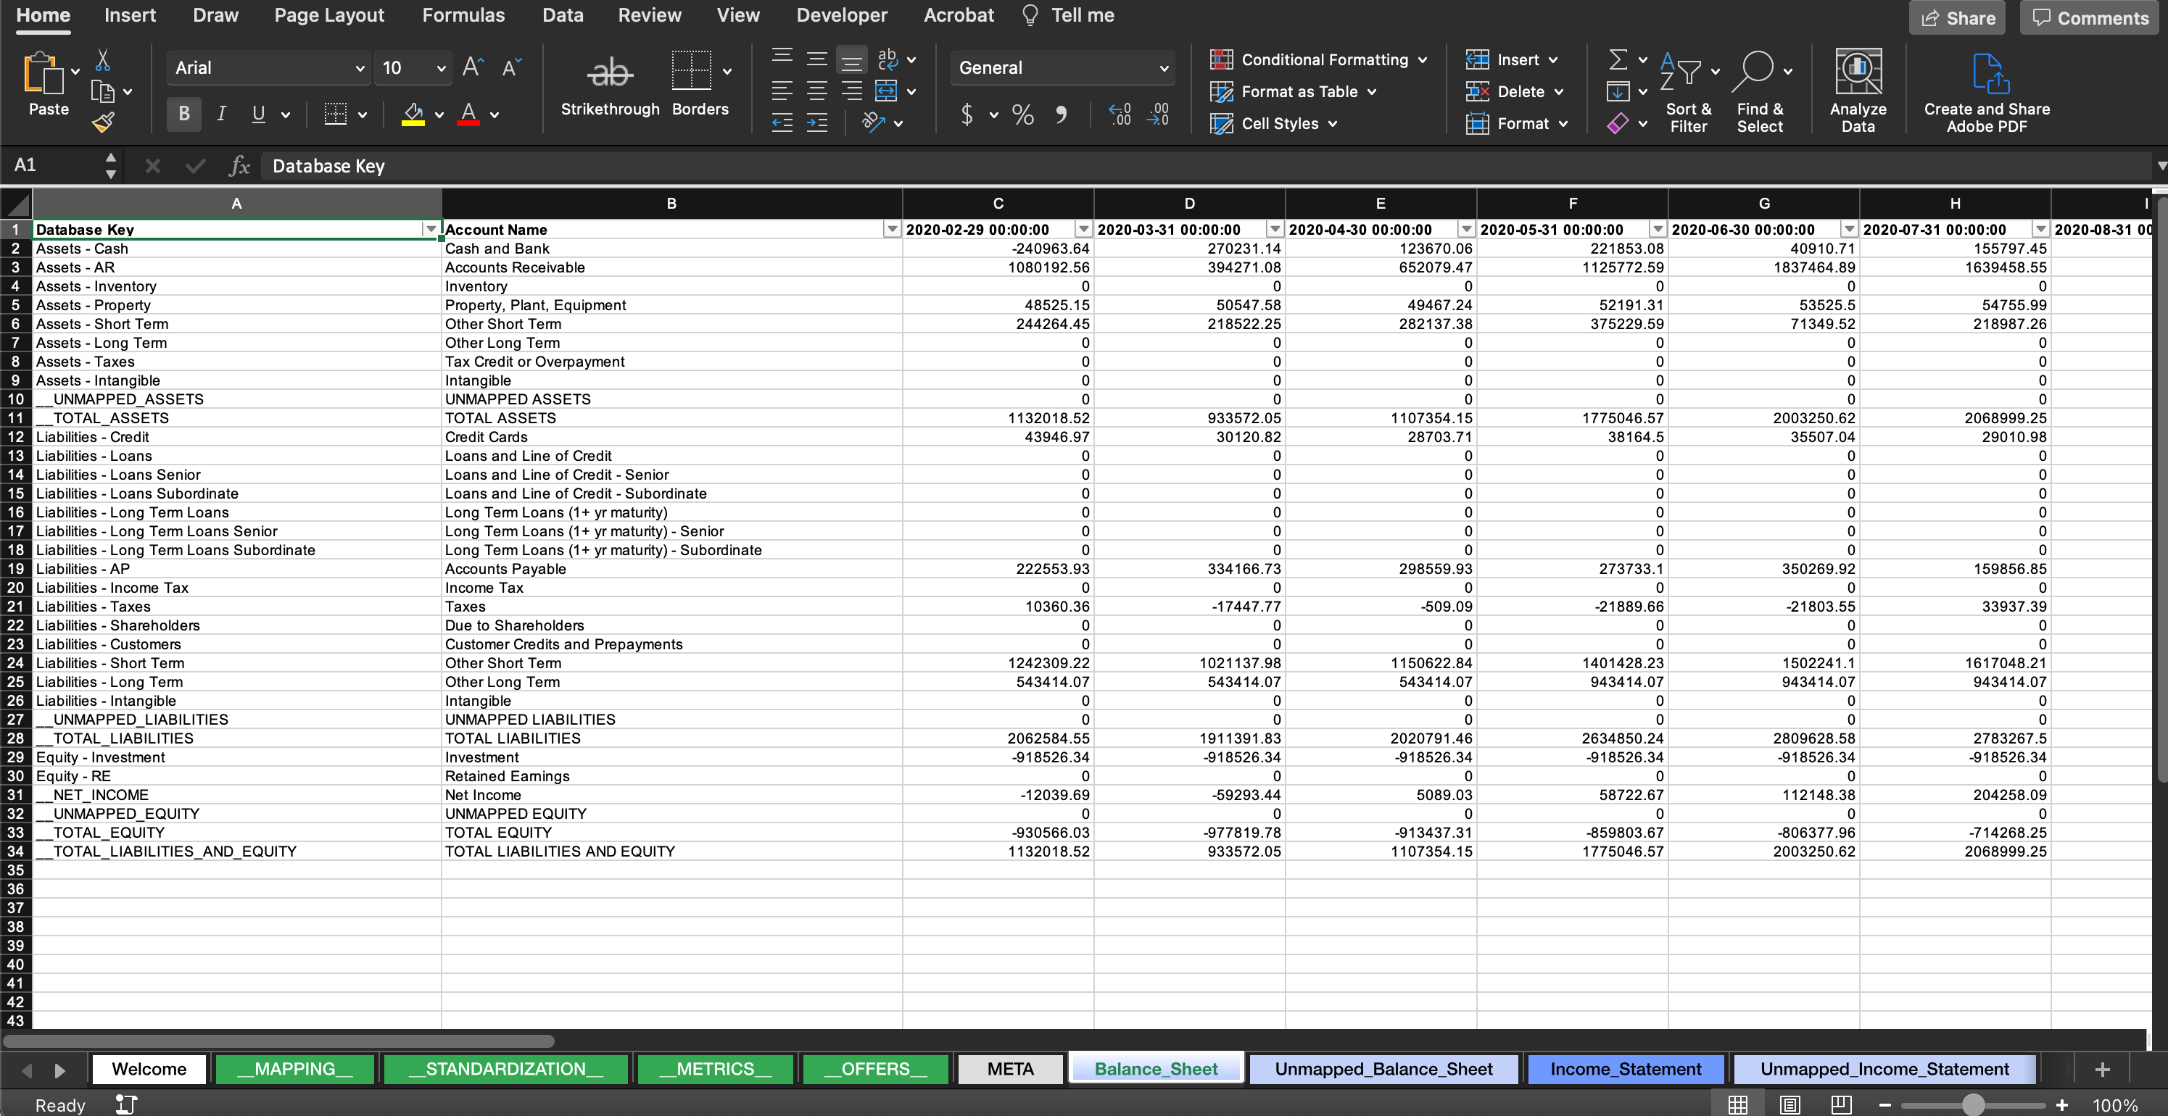Switch to Income_Statement sheet tab
This screenshot has width=2168, height=1116.
pos(1625,1069)
